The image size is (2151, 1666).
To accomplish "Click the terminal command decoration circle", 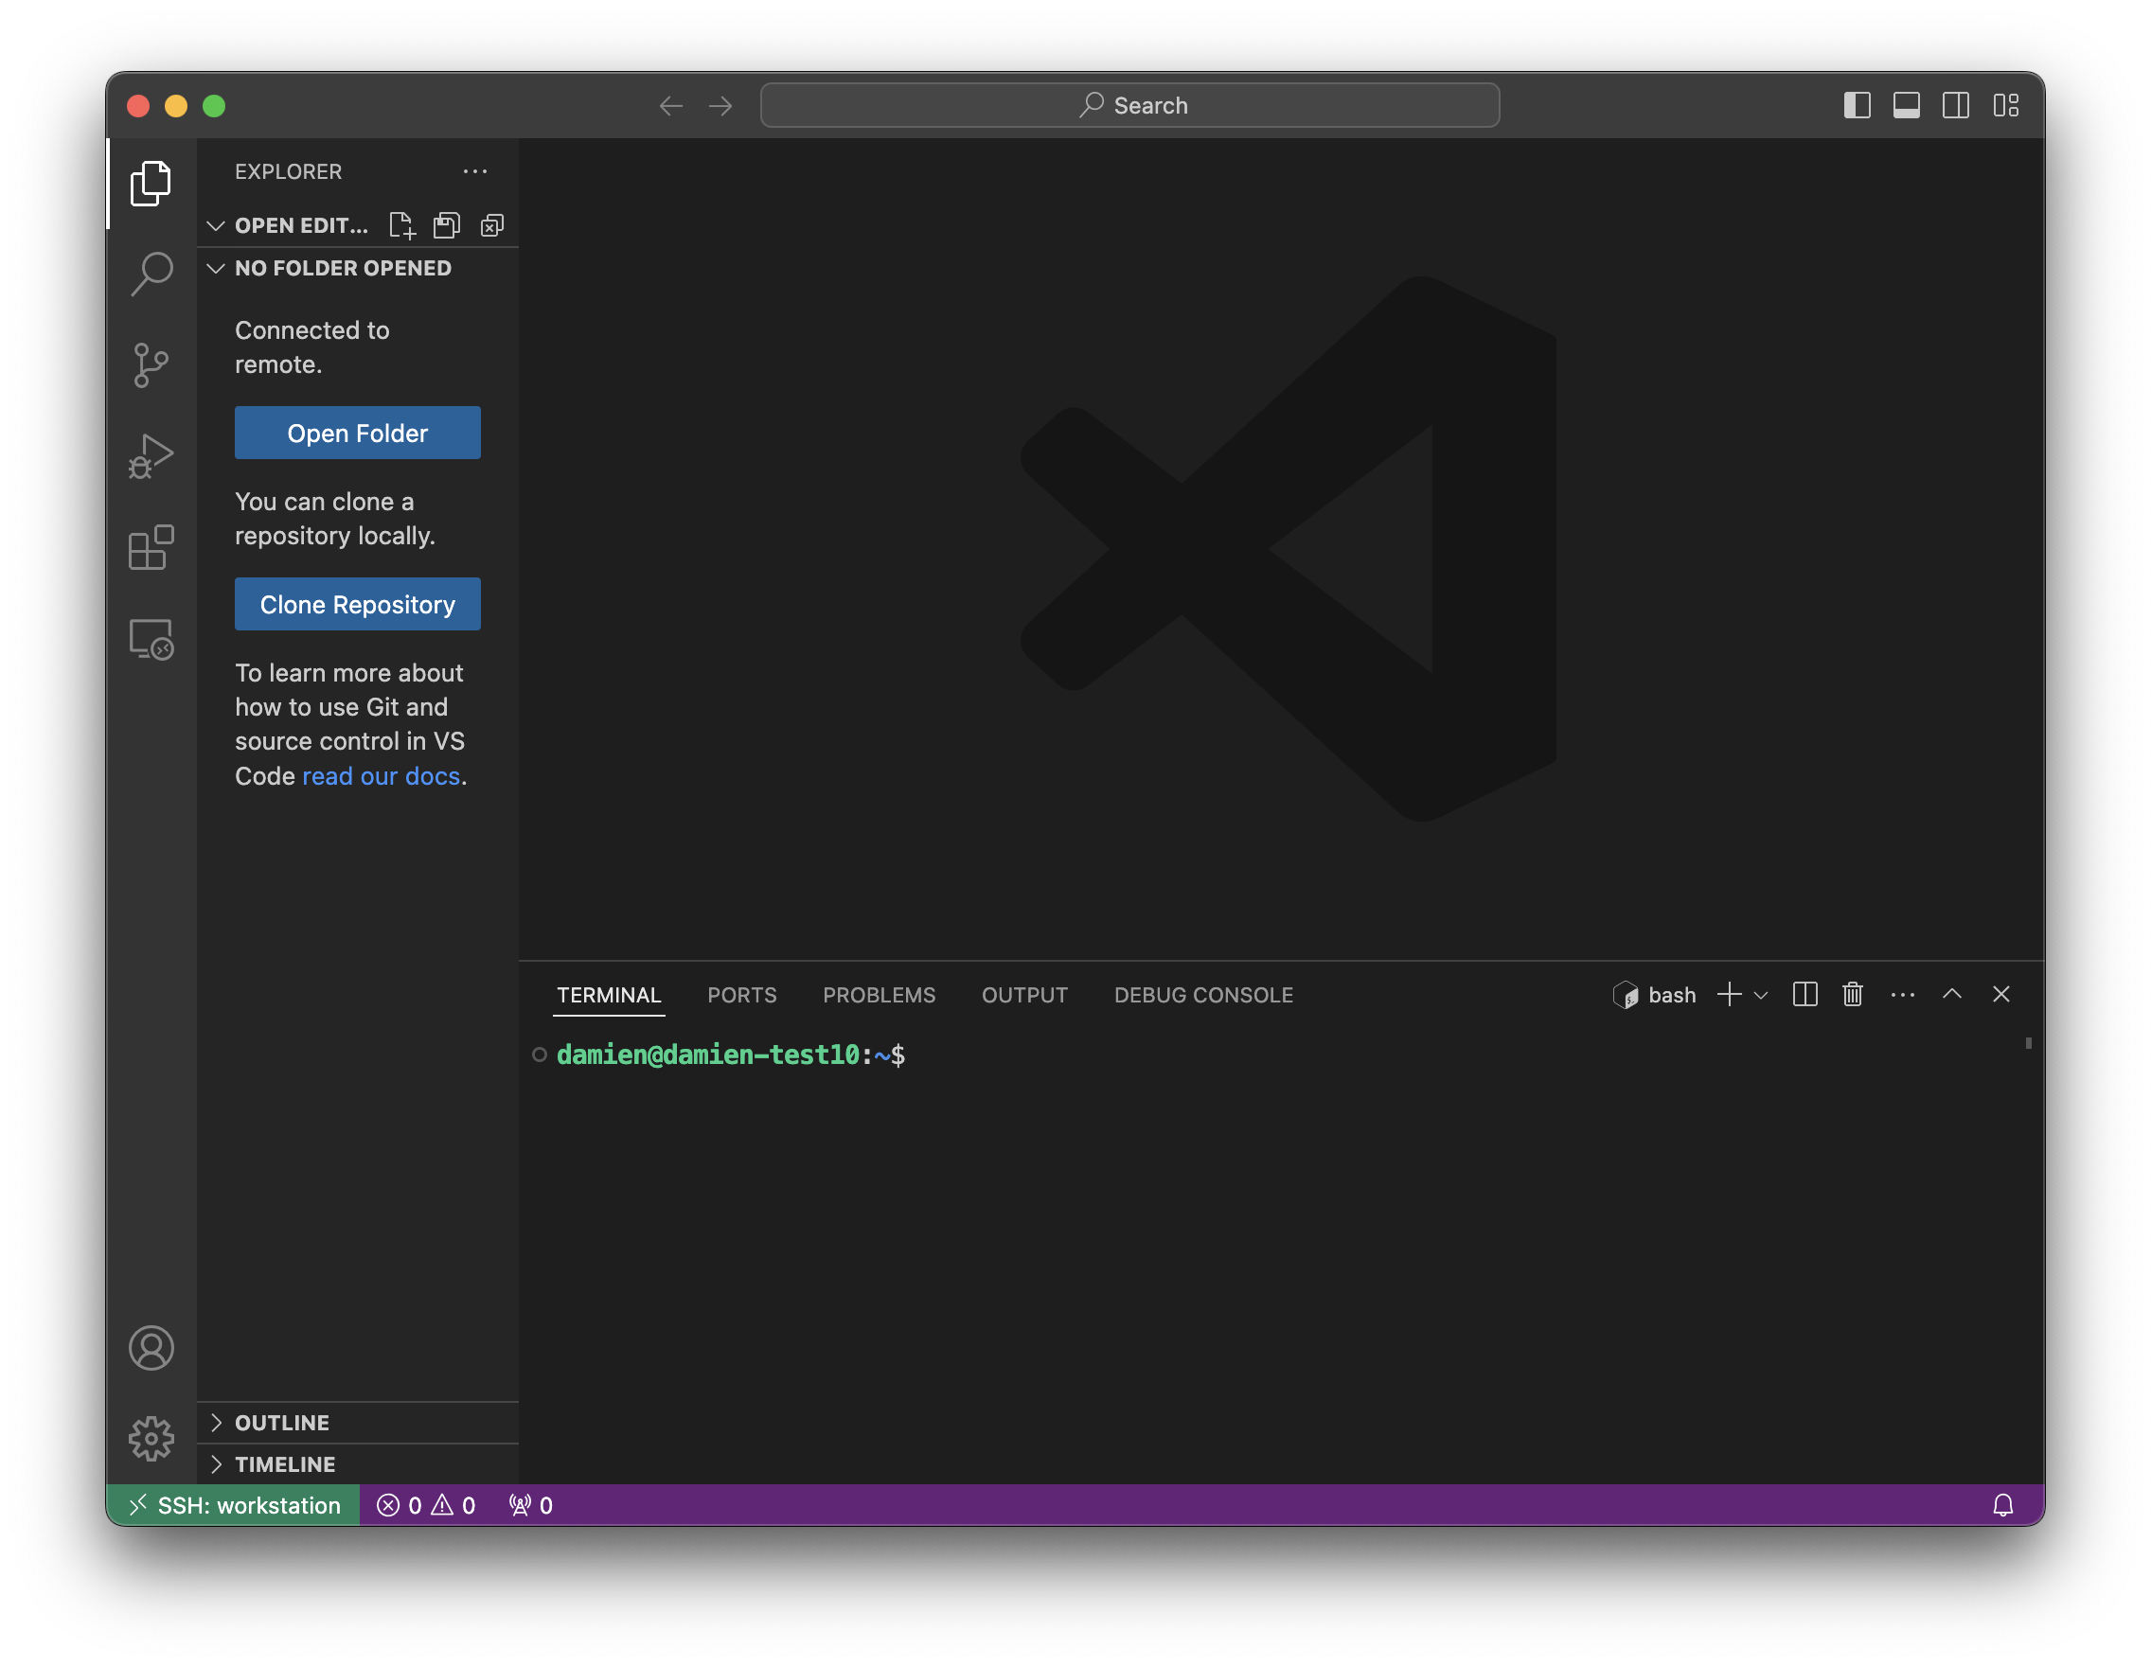I will click(539, 1055).
